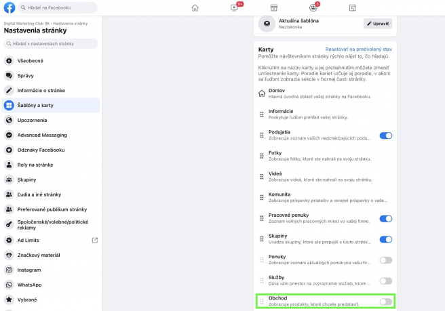Click the Upraviť template button
Viewport: 445px width, 311px height.
(378, 23)
